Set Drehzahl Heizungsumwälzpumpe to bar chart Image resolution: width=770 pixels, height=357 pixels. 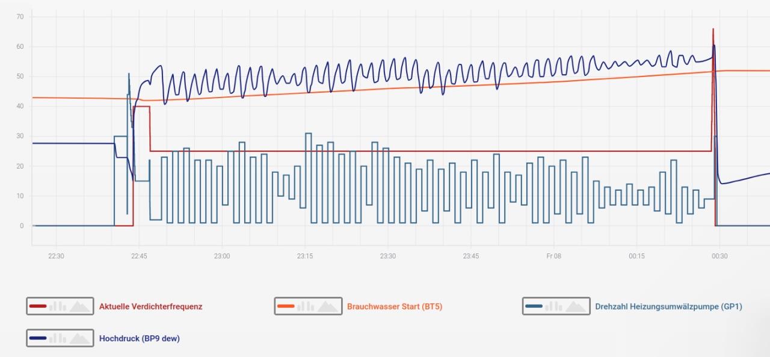point(553,306)
